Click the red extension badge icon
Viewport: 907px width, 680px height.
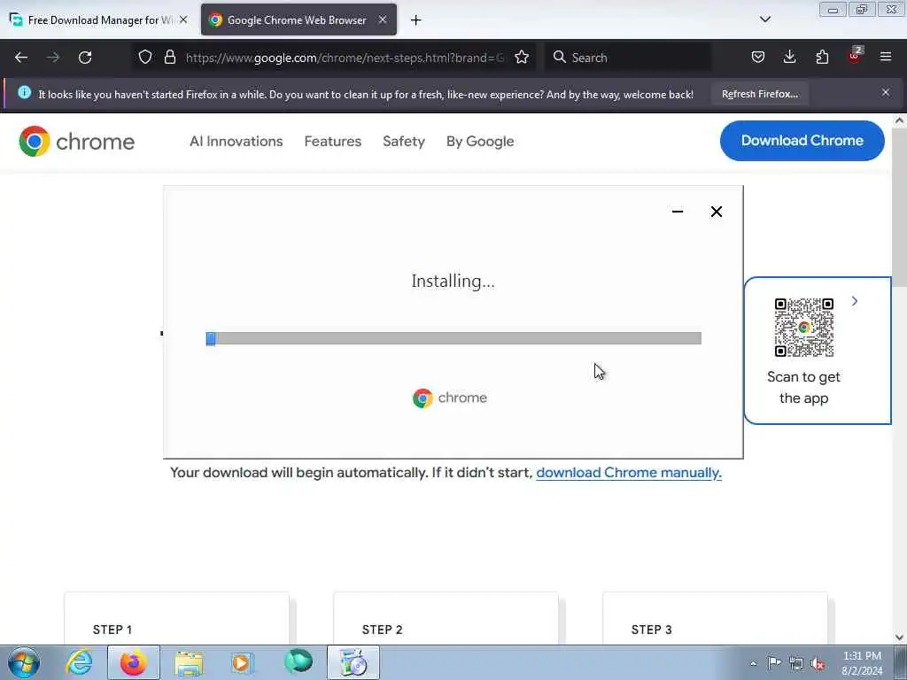(855, 56)
